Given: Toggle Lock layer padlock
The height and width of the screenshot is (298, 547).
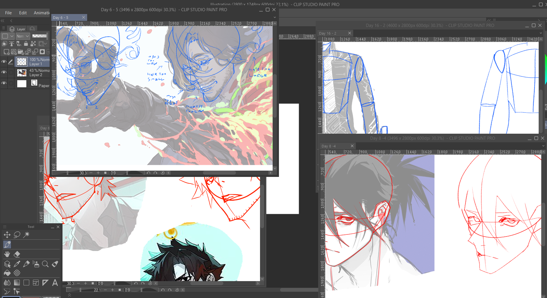Looking at the screenshot, I should pos(26,44).
